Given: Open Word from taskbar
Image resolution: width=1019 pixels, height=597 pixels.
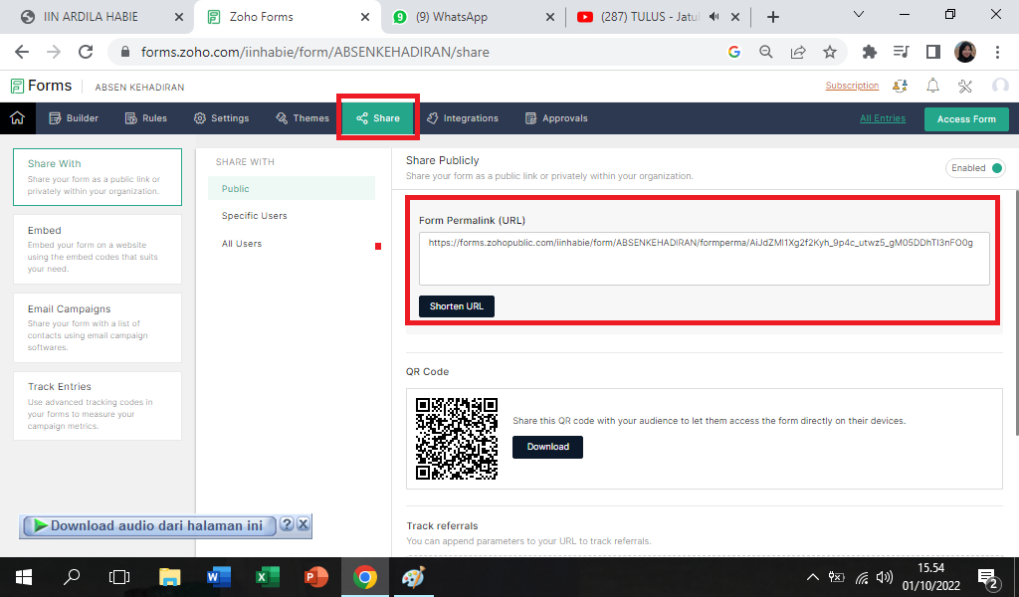Looking at the screenshot, I should coord(218,577).
